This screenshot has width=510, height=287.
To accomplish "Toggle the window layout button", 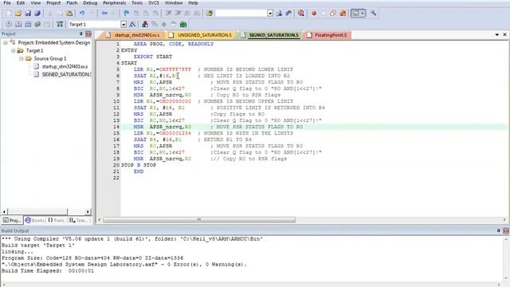I will (x=355, y=14).
